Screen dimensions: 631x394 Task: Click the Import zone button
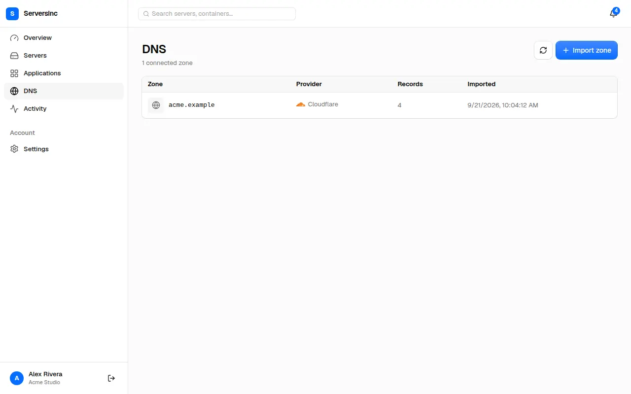(x=587, y=50)
